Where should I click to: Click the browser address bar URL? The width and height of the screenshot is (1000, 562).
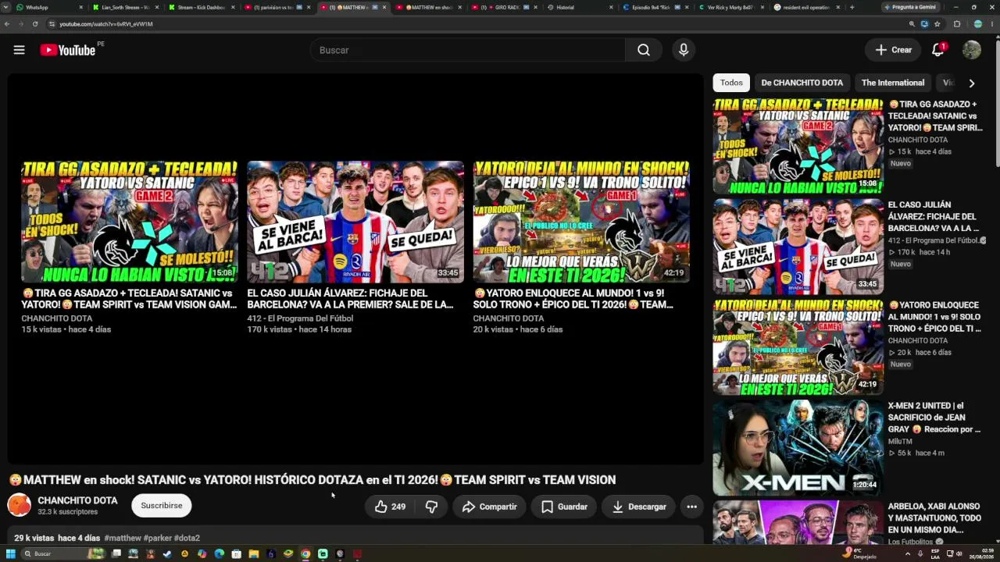tap(106, 24)
